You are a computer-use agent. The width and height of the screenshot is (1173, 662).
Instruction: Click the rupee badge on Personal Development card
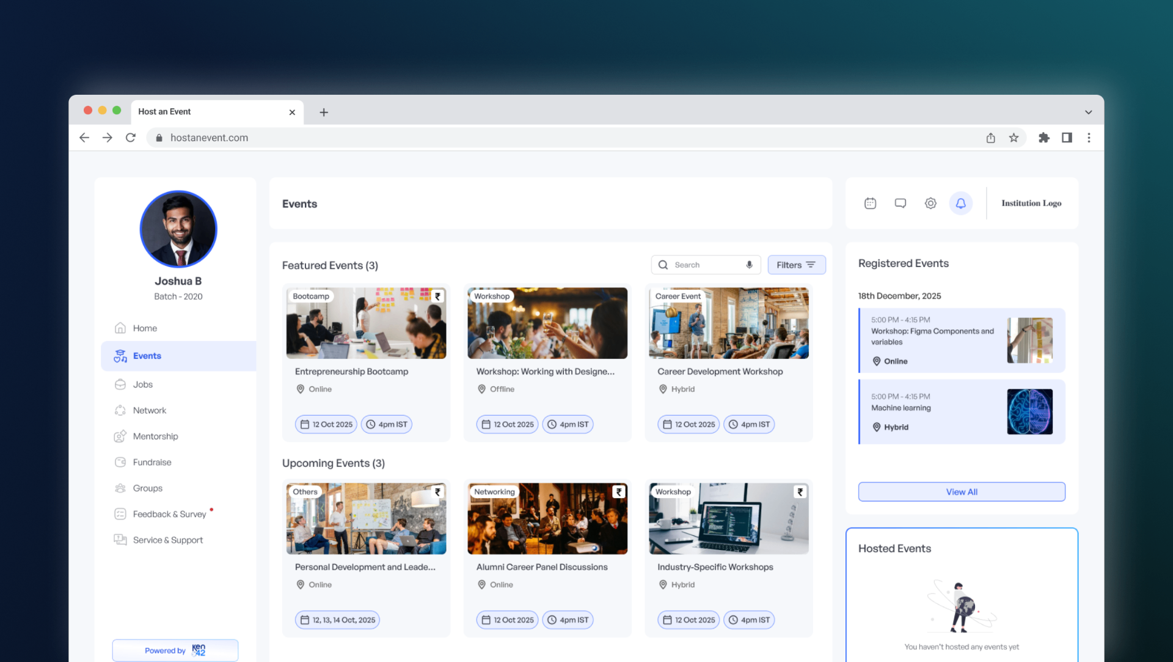click(437, 492)
